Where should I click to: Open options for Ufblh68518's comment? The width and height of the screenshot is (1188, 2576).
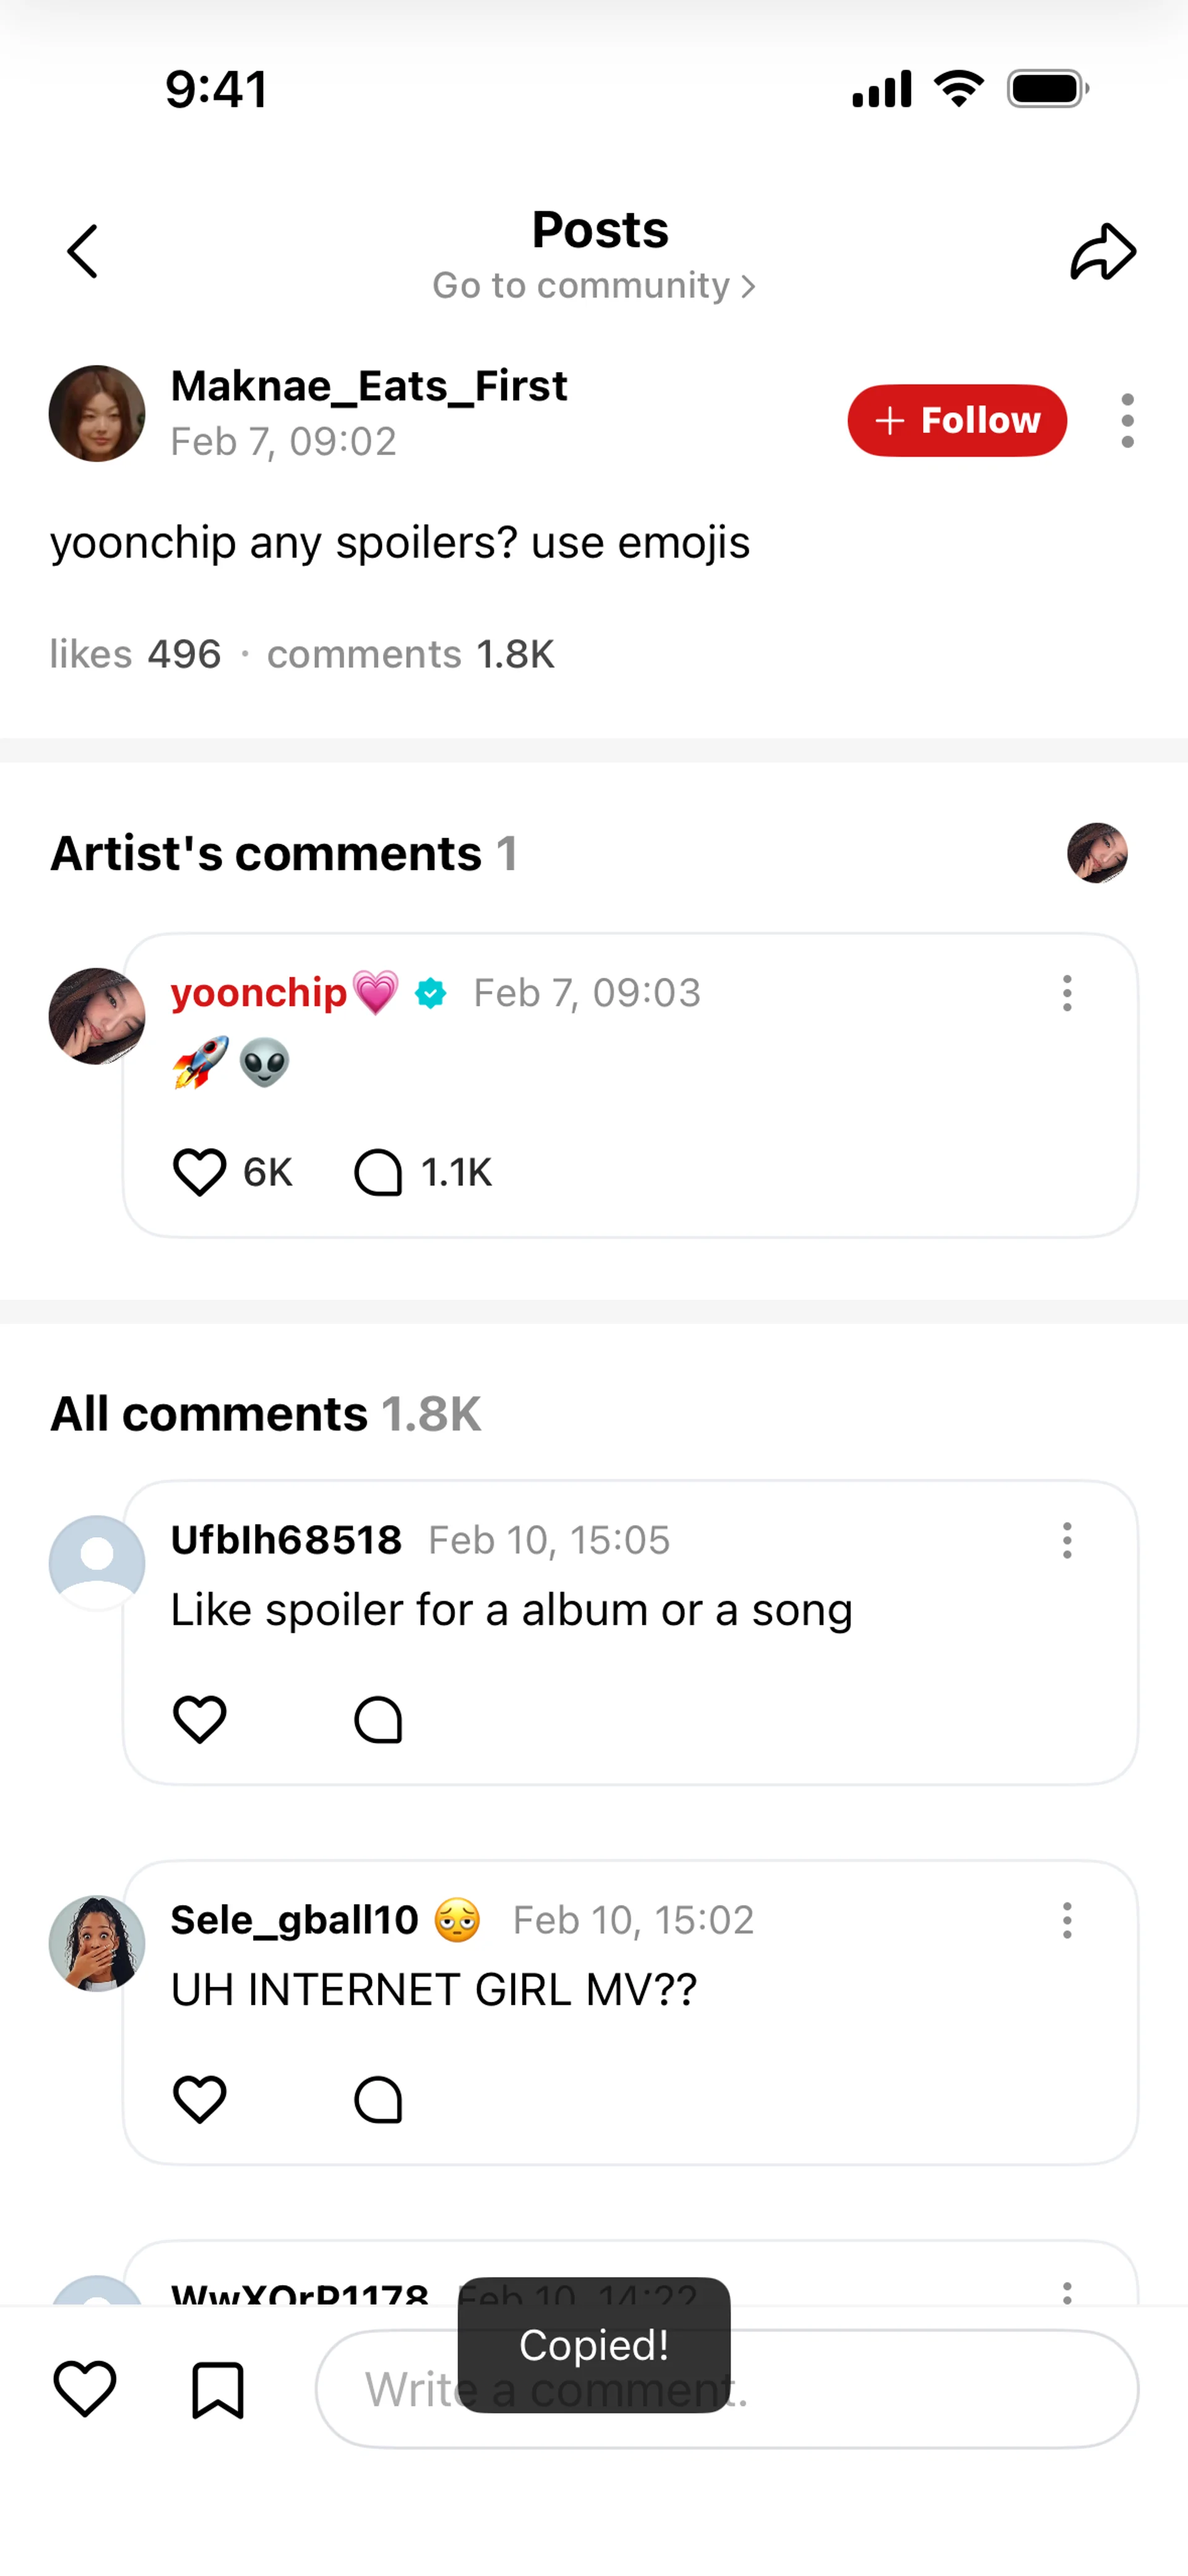(x=1067, y=1540)
